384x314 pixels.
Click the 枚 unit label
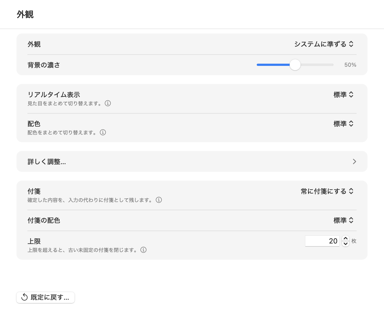(x=354, y=241)
